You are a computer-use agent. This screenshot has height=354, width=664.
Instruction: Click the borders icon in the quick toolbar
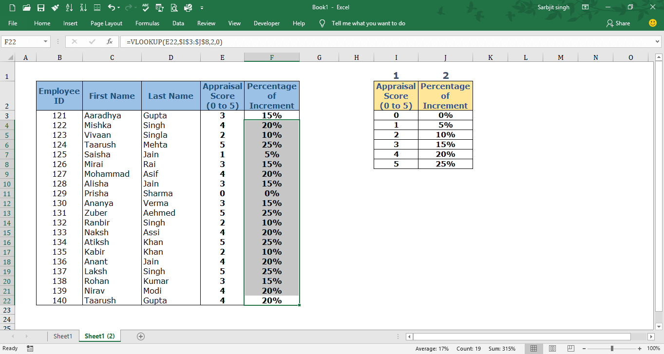click(x=97, y=8)
